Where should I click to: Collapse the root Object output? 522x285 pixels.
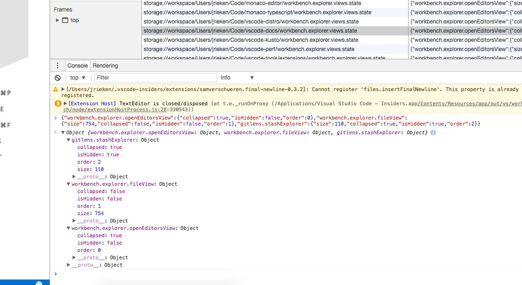point(62,133)
